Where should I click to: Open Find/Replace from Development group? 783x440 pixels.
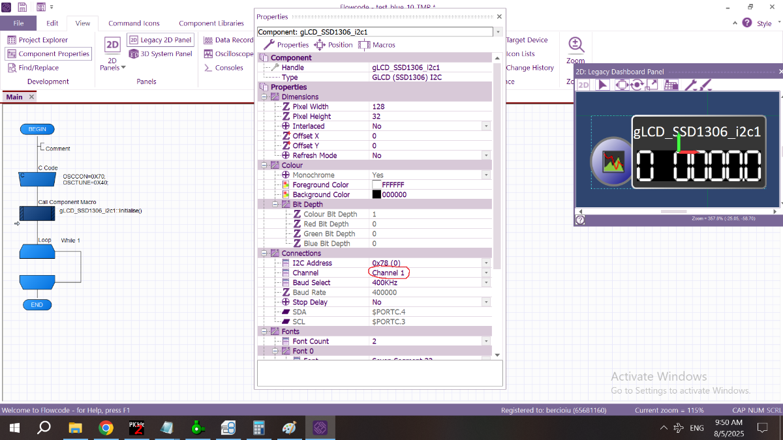(x=33, y=68)
